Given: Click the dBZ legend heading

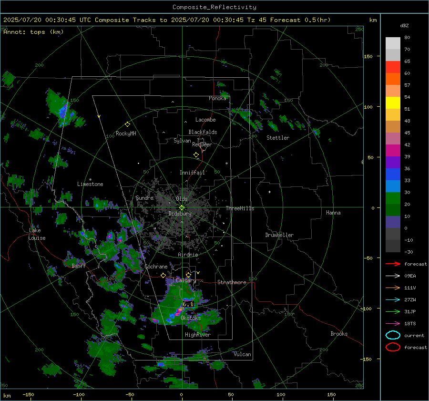Looking at the screenshot, I should pyautogui.click(x=404, y=26).
